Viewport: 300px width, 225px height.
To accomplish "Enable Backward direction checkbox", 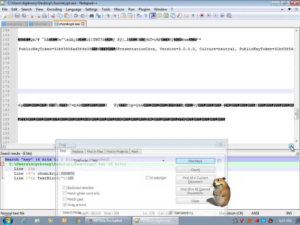I will (x=65, y=188).
